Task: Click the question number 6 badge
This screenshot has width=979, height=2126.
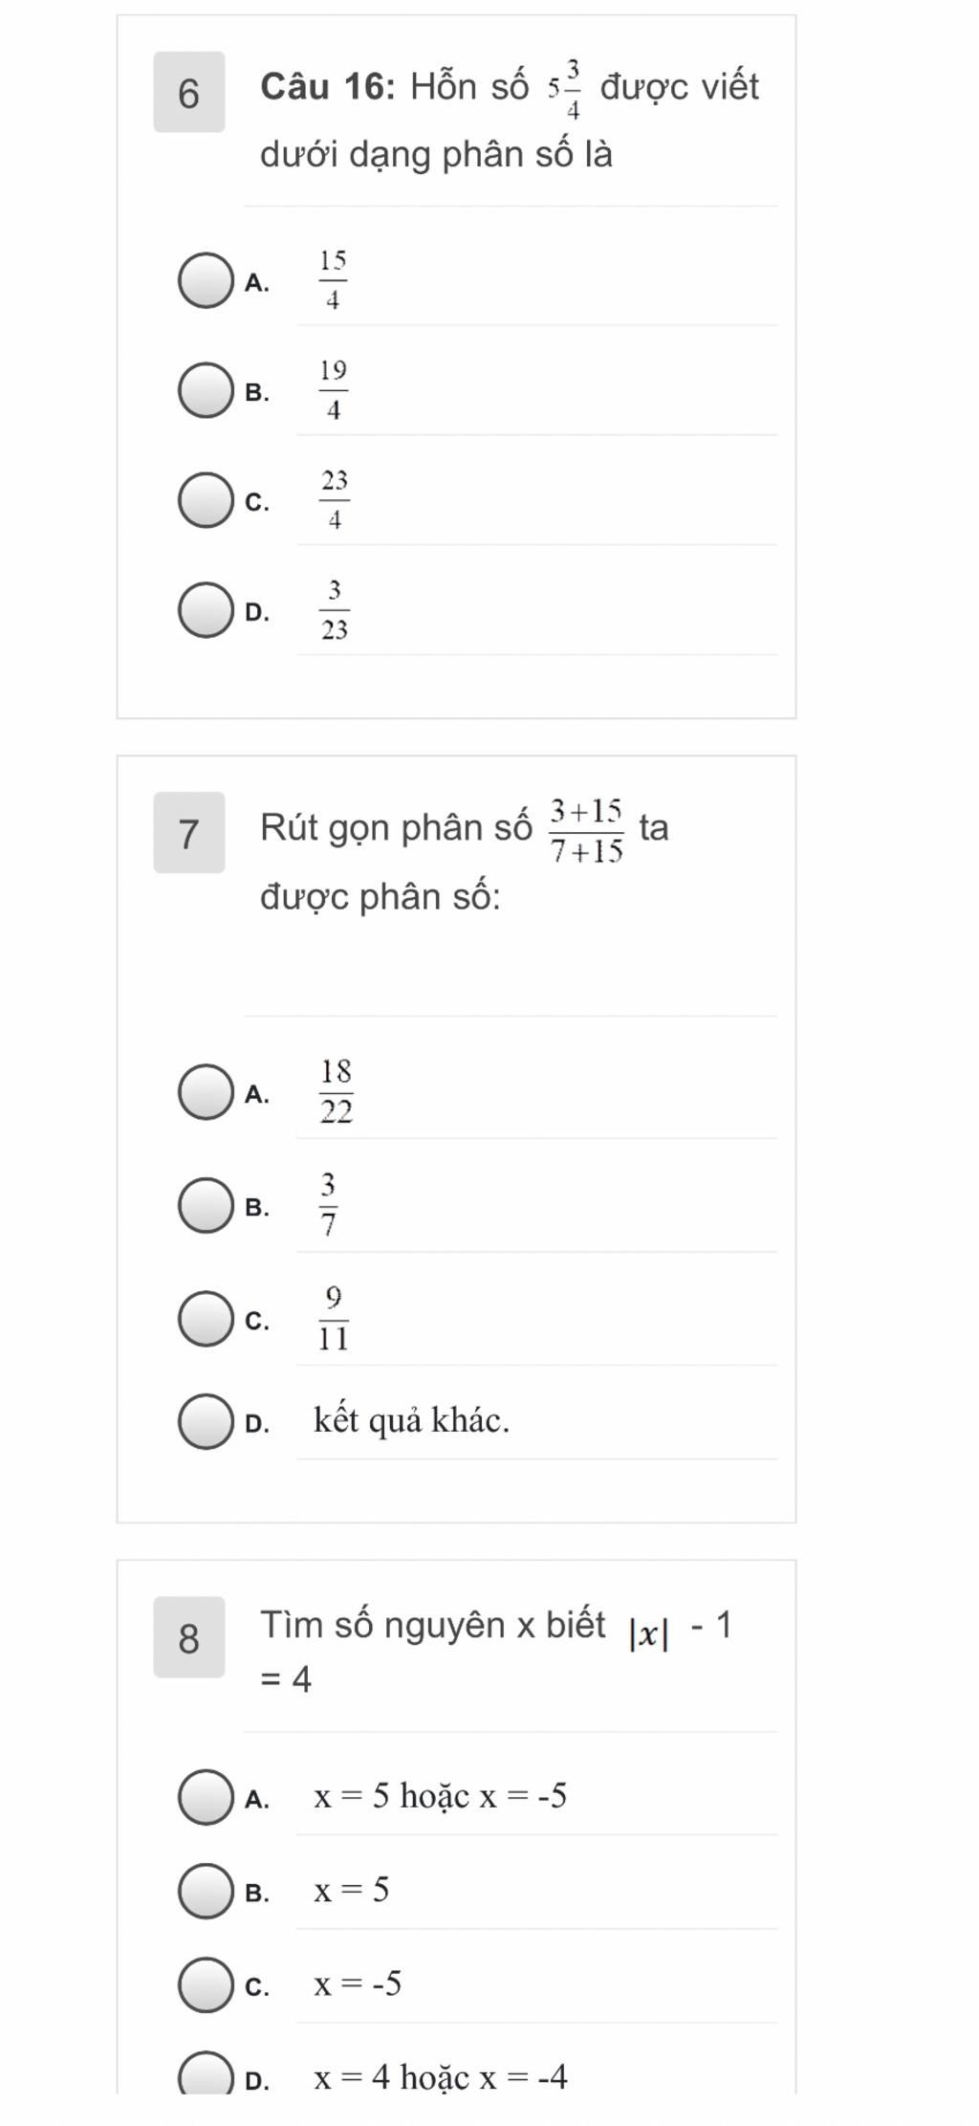Action: [189, 93]
